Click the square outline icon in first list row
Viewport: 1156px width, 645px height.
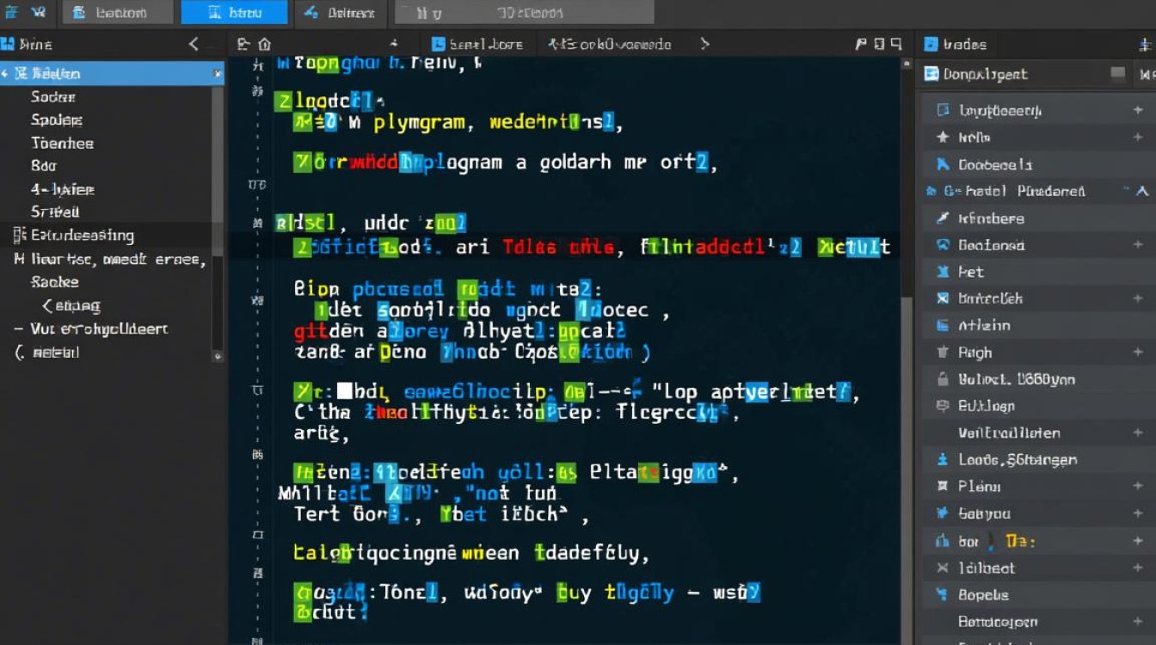click(x=943, y=110)
